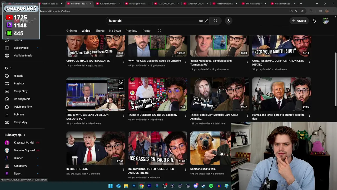The height and width of the screenshot is (190, 337).
Task: Open Steam from the taskbar
Action: (x=203, y=186)
